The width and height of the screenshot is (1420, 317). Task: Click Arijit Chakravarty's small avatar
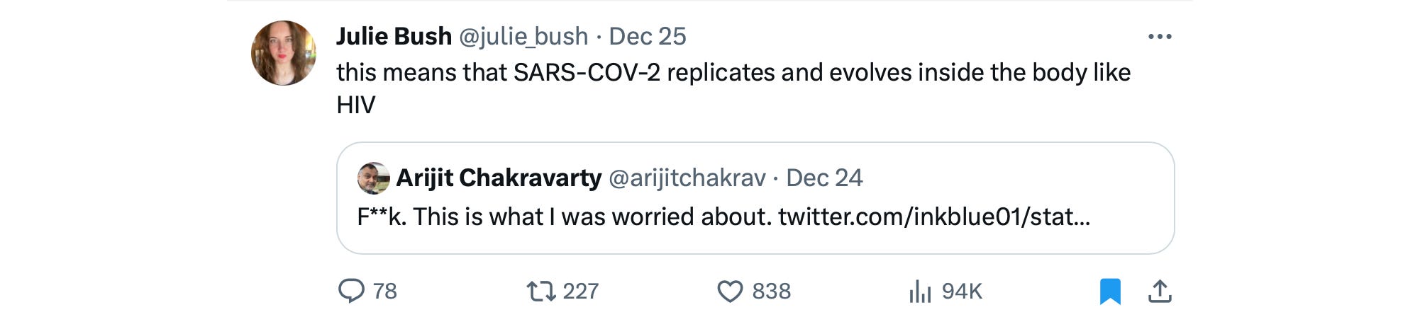374,178
